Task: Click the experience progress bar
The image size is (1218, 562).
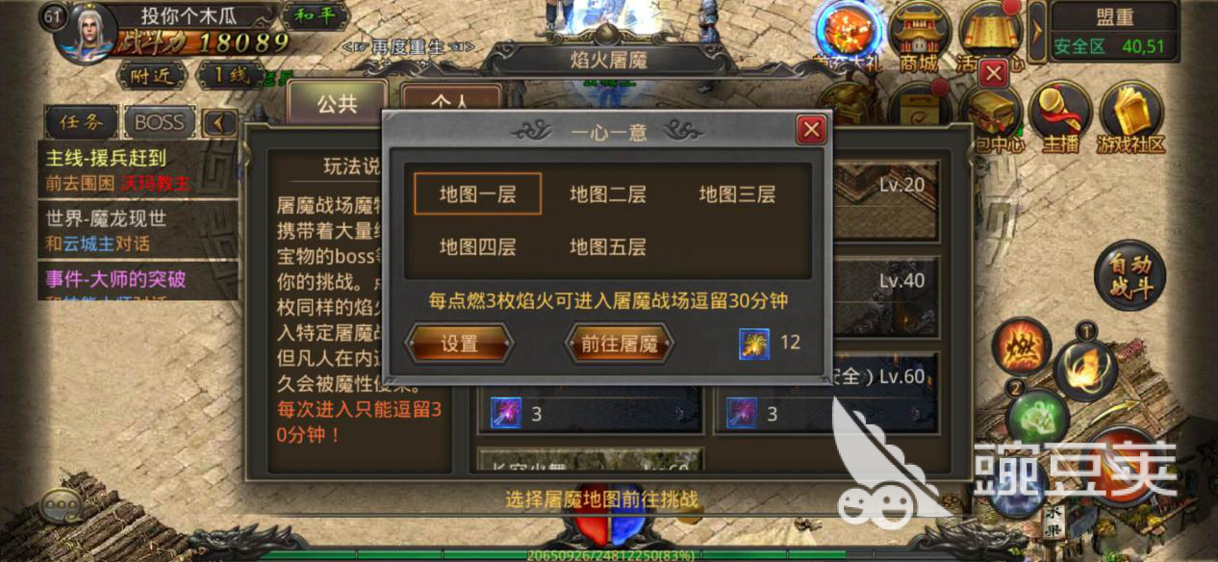Action: (608, 555)
